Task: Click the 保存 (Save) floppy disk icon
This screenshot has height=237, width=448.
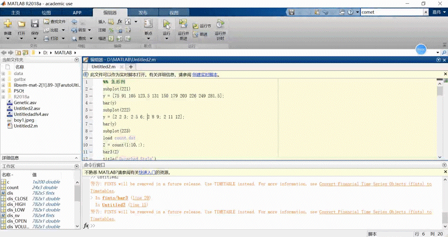Action: pos(35,24)
